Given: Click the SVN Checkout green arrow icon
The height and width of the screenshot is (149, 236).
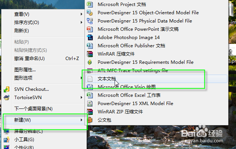Looking at the screenshot, I should pos(7,89).
